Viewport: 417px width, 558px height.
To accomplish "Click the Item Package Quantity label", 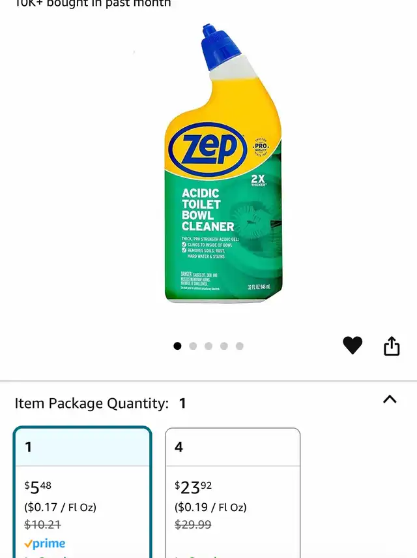I will coord(91,403).
